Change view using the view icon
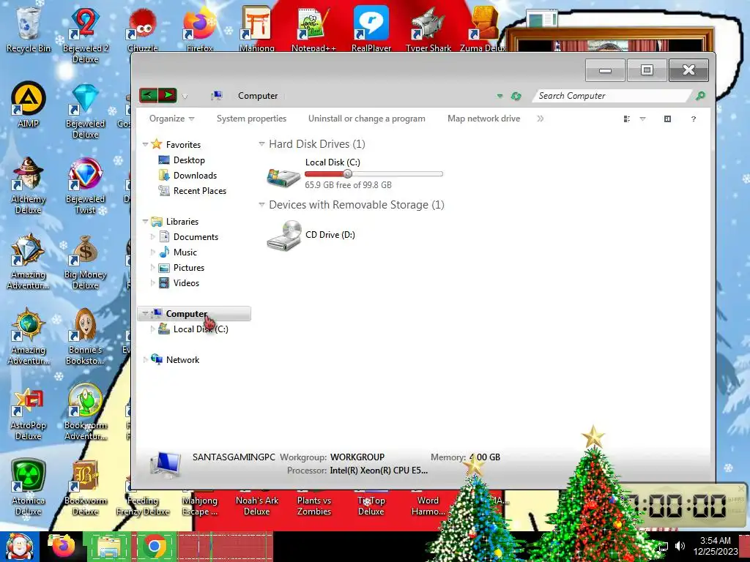 click(x=627, y=119)
